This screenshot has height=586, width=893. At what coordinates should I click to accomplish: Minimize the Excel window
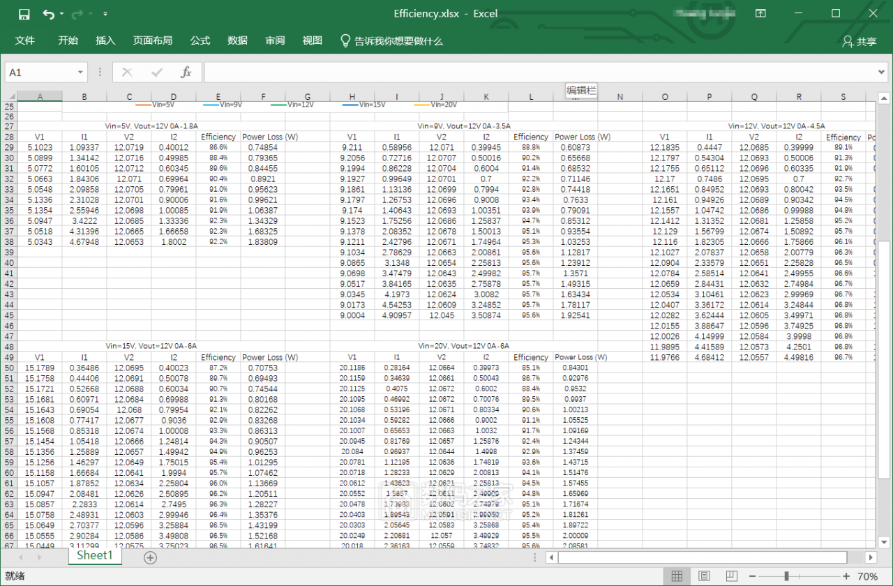pyautogui.click(x=798, y=13)
